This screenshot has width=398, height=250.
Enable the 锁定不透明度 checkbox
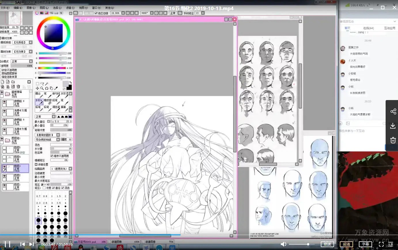click(x=1, y=70)
